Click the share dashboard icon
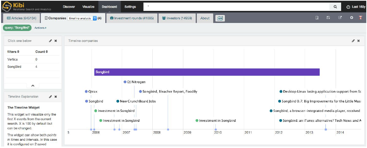This screenshot has width=367, height=148. point(340,18)
